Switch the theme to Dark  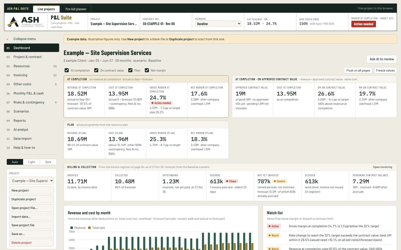pos(48,162)
